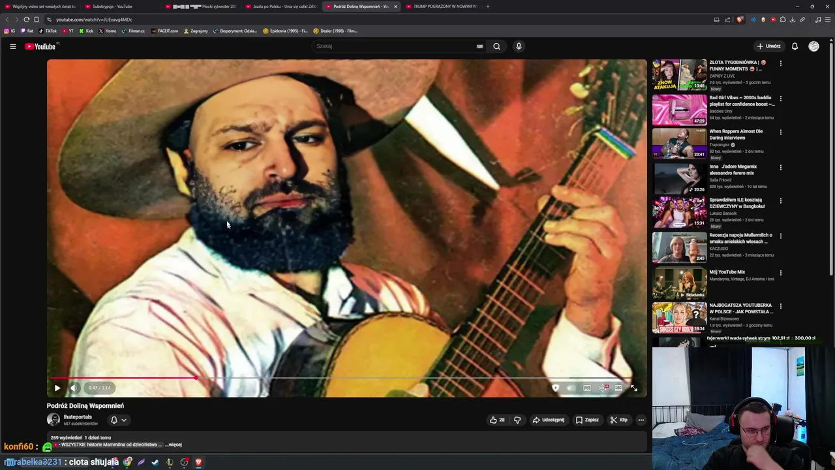Open the YouTube hamburger guide menu

(x=12, y=46)
